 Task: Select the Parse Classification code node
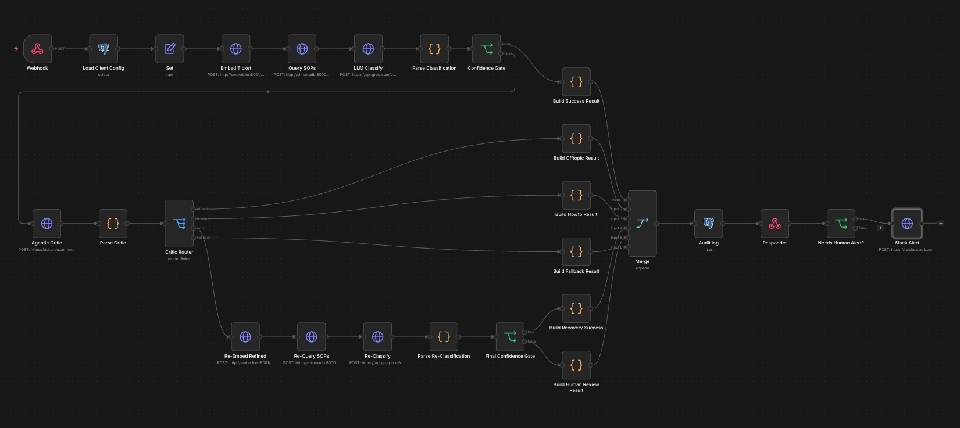[434, 49]
